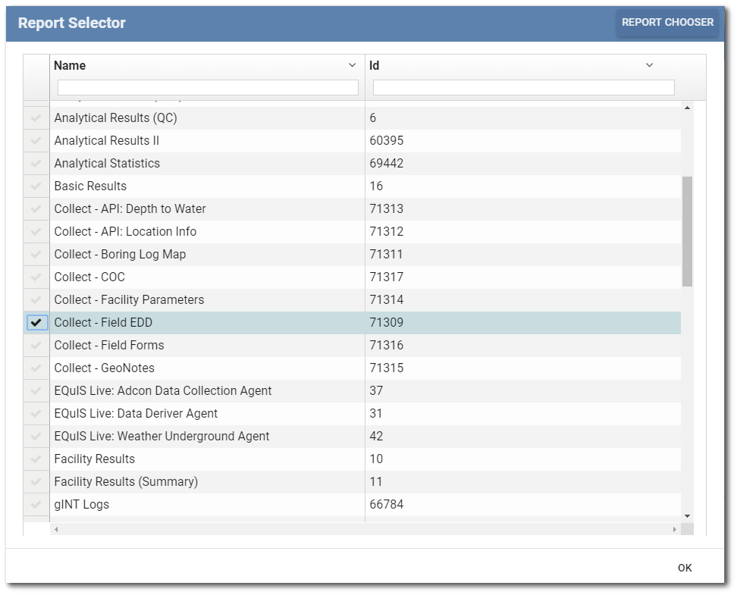Open the Id column dropdown menu
The height and width of the screenshot is (595, 737).
(649, 65)
